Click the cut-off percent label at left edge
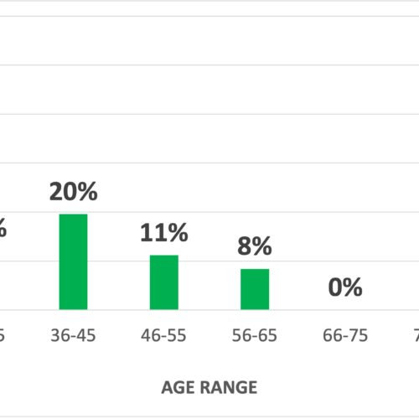Viewport: 419px width, 419px height. click(x=3, y=228)
